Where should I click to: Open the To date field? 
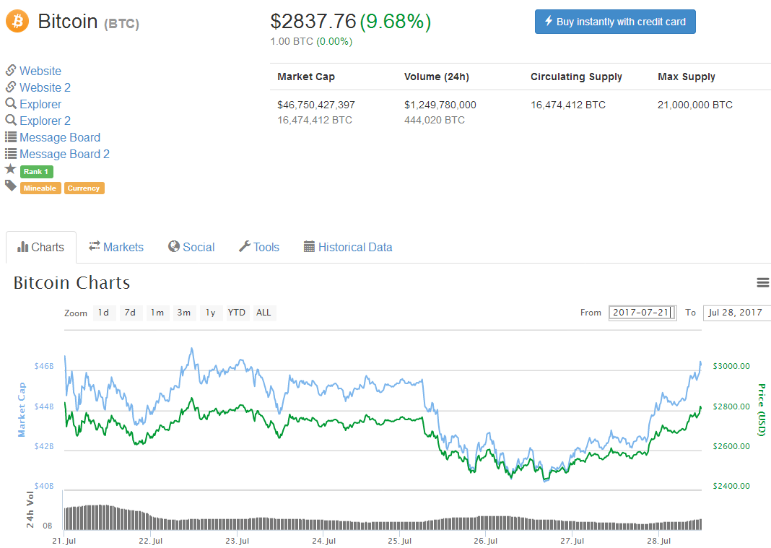tap(736, 313)
